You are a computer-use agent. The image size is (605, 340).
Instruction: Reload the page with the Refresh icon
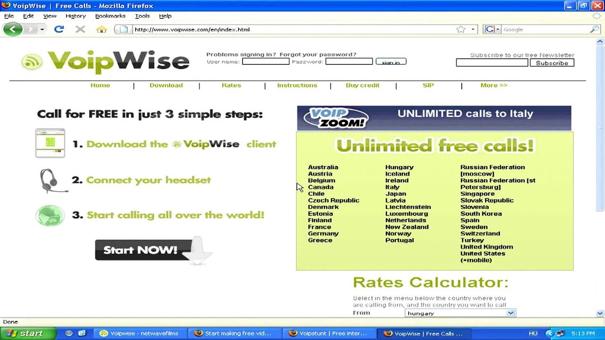coord(59,29)
